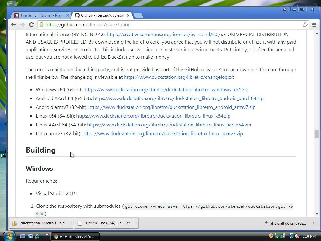Click the Visual Studio 2019 requirement text
This screenshot has width=321, height=241.
tap(56, 193)
